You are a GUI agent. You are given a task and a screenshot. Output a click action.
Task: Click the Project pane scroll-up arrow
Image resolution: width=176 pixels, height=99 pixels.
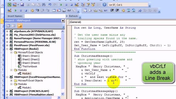63,31
